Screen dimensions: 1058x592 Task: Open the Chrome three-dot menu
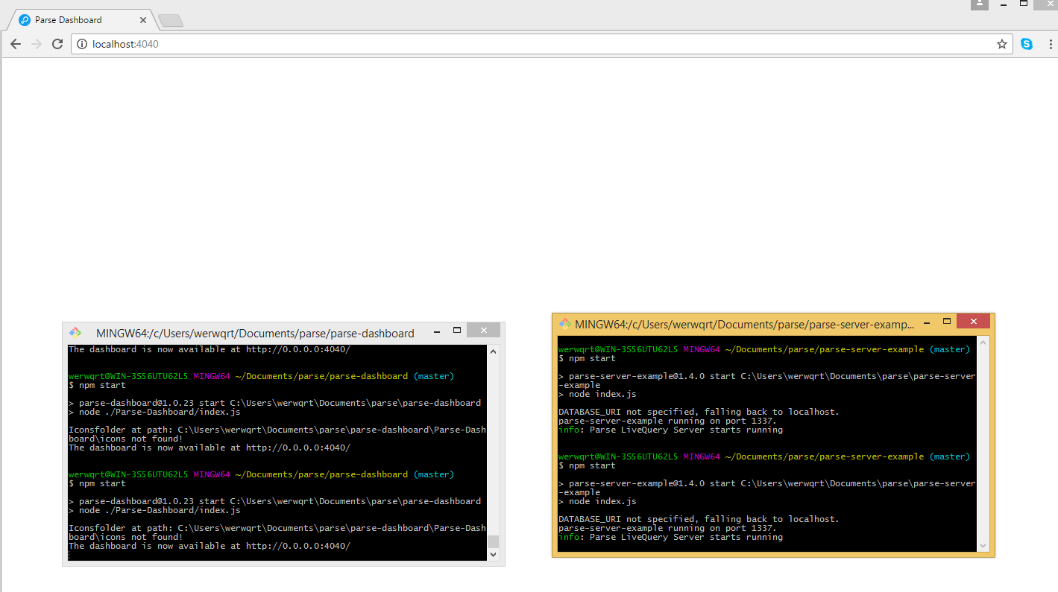pos(1050,44)
